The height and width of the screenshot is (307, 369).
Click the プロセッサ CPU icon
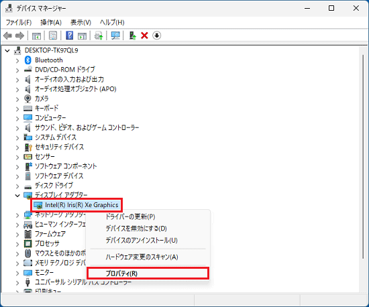point(28,243)
